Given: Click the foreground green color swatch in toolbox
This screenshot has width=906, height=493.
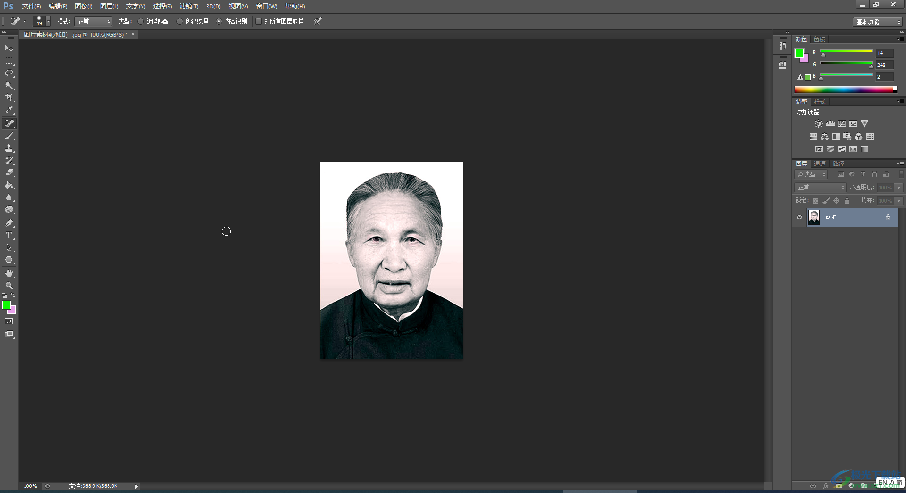Looking at the screenshot, I should point(6,305).
